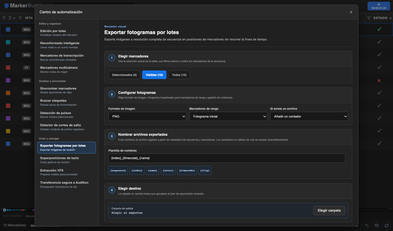Select Exportar fotogramas por lotes in sidebar
Screen dimensions: 393x231
tap(66, 148)
